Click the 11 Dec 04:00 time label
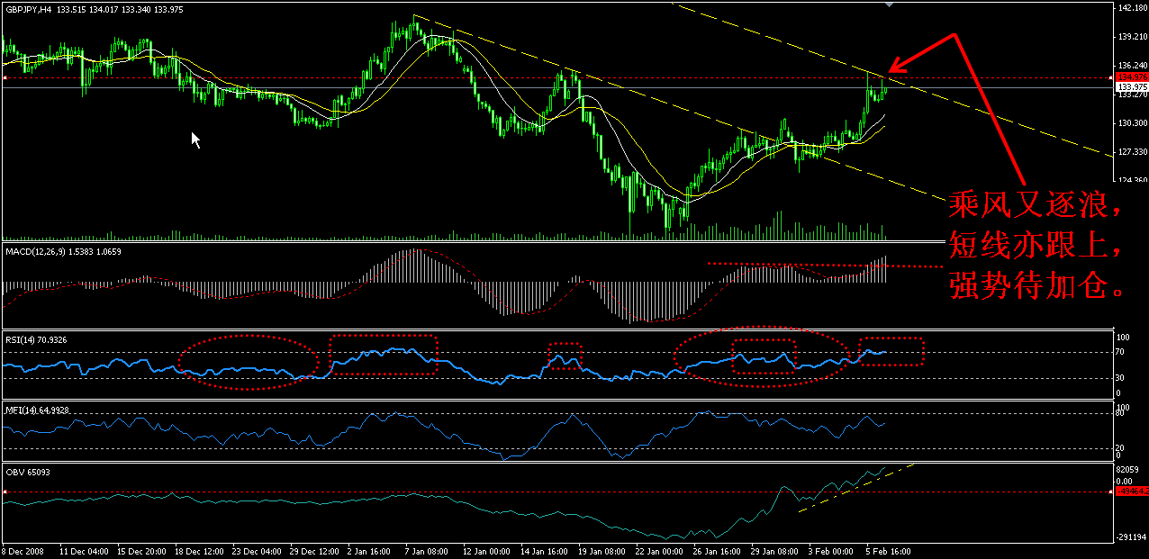 [82, 550]
